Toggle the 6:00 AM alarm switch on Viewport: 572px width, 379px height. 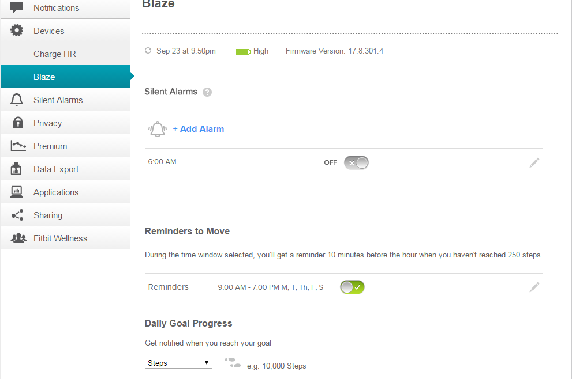(x=356, y=163)
